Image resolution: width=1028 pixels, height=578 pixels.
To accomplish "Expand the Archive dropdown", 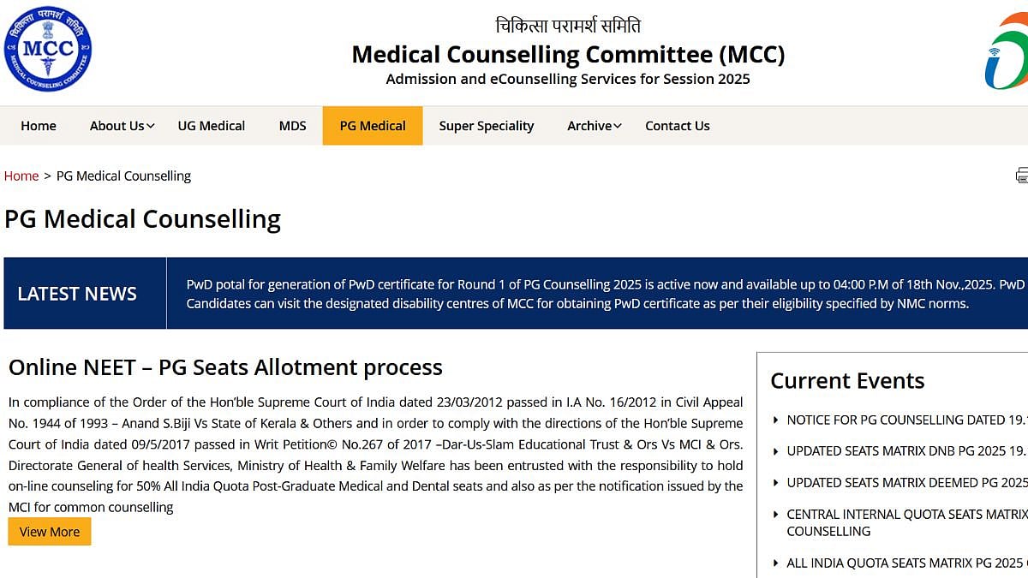I will [589, 125].
